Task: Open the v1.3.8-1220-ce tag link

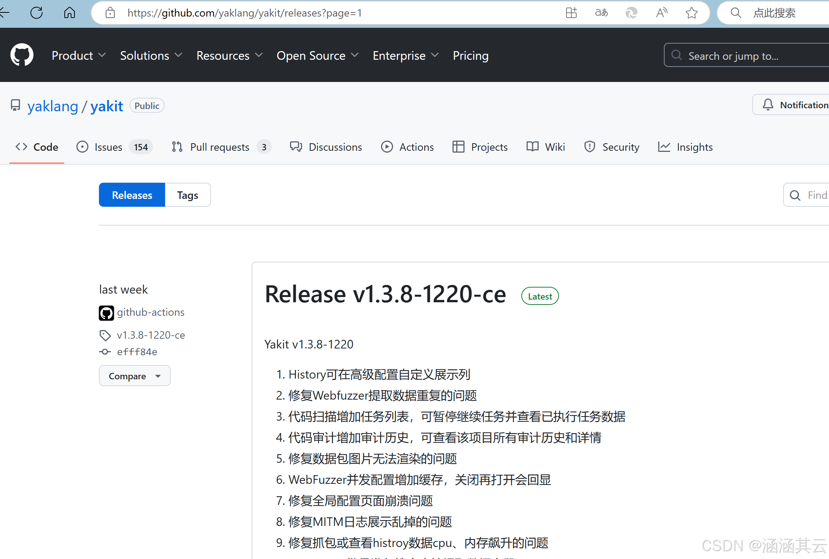Action: 150,335
